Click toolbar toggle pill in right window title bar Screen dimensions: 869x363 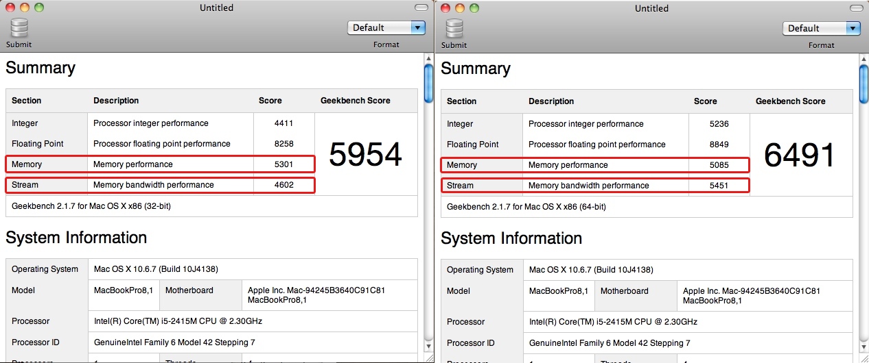pos(857,8)
